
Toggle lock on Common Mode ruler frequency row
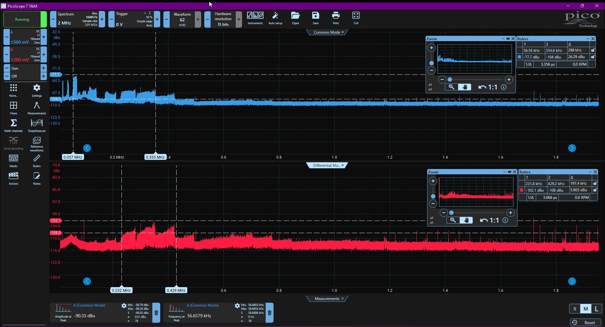[x=593, y=50]
